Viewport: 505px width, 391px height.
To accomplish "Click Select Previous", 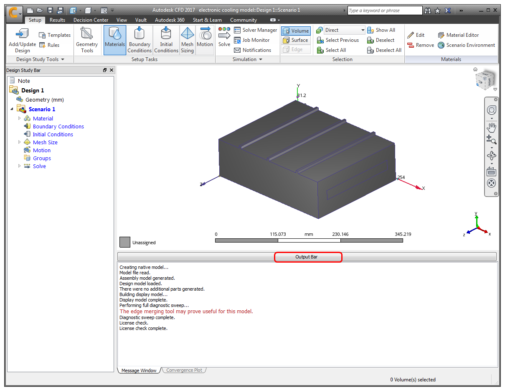I will [x=338, y=40].
